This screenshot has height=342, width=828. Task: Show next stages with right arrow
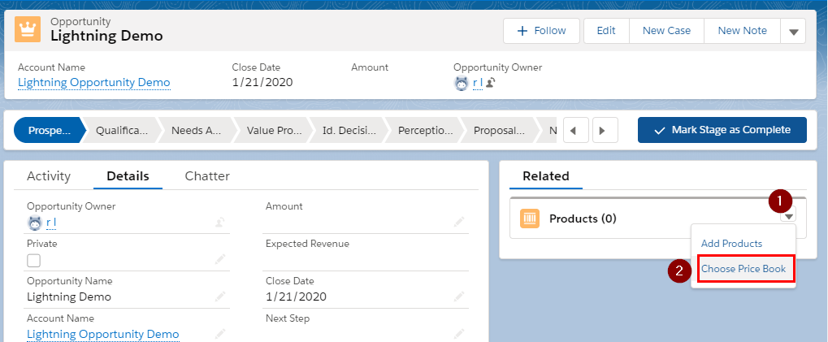pyautogui.click(x=605, y=130)
